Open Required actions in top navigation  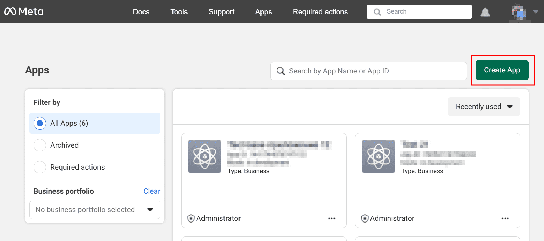coord(321,12)
